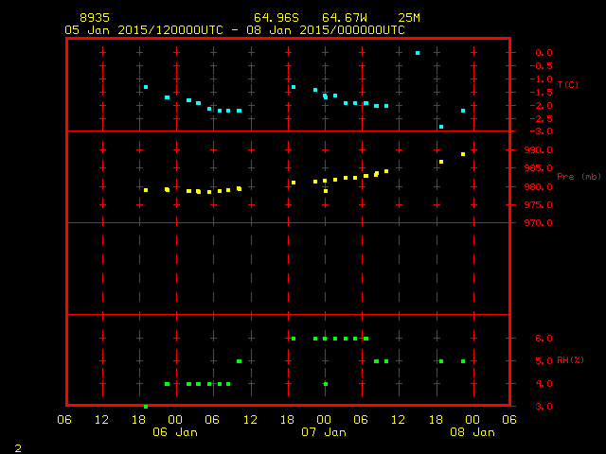Click the "975.0" pressure axis value

tap(539, 205)
